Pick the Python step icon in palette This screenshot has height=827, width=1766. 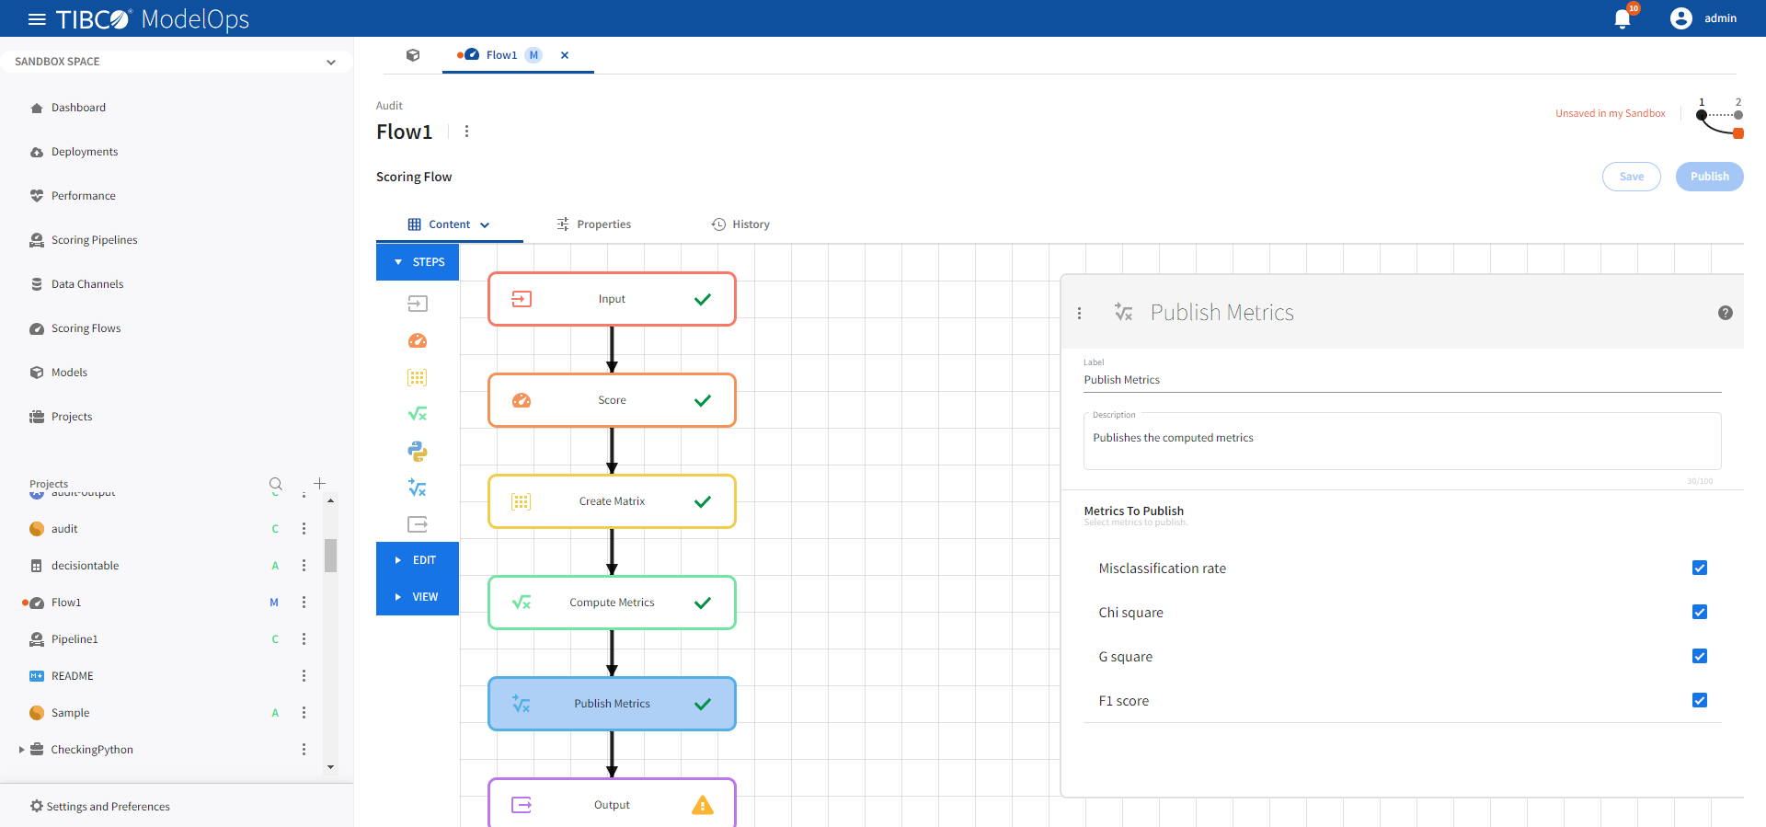[418, 451]
